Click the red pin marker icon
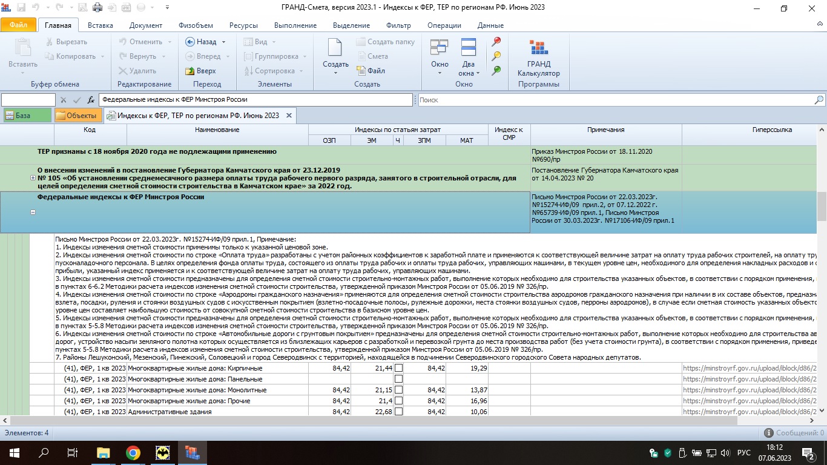Viewport: 827px width, 465px height. [x=496, y=42]
